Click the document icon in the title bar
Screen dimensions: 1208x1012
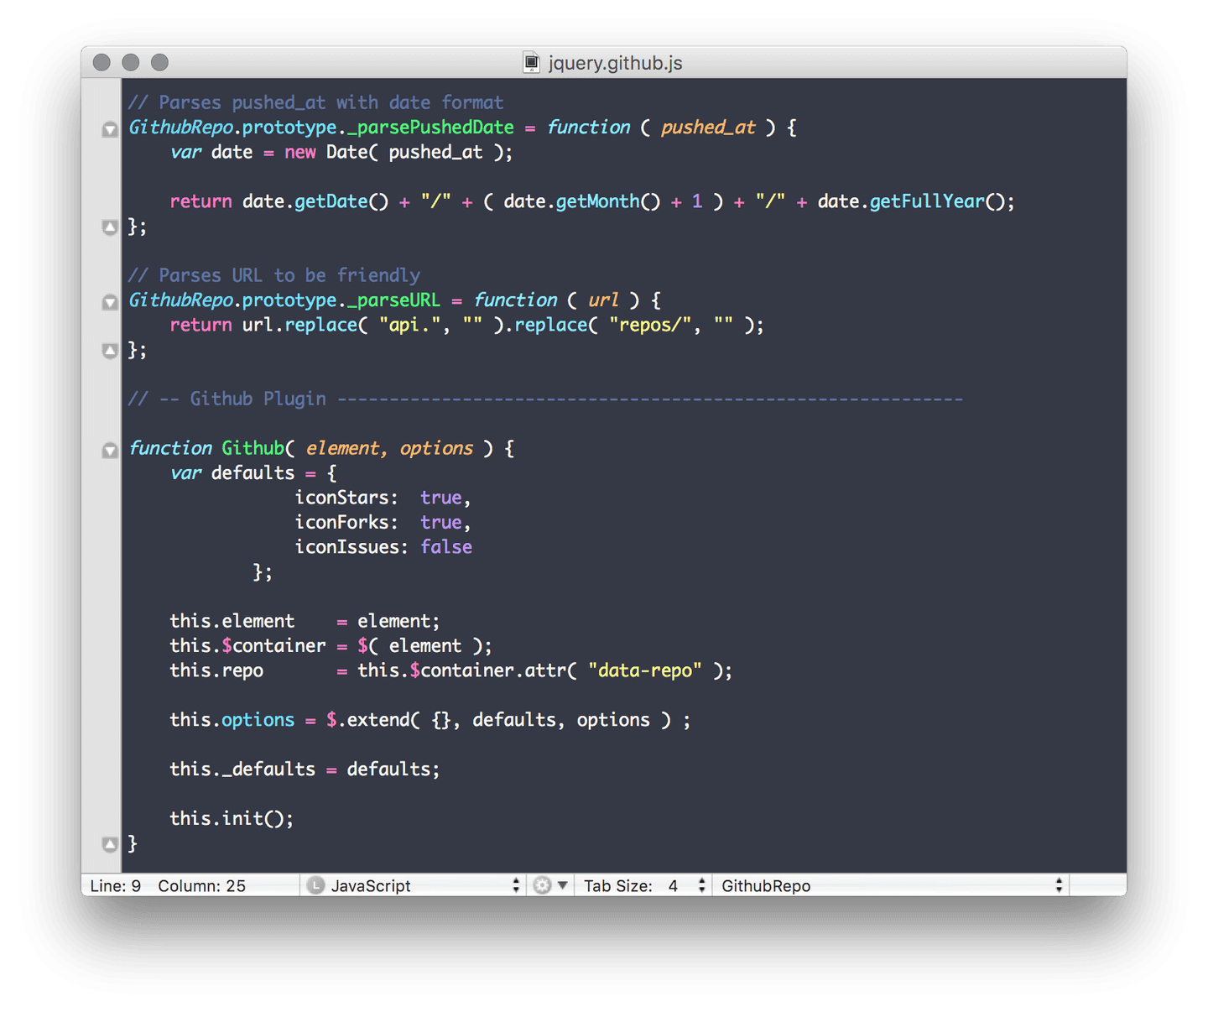(531, 62)
